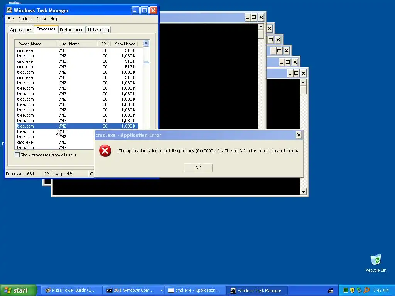Open the Recycle Bin desktop icon

coord(376,263)
